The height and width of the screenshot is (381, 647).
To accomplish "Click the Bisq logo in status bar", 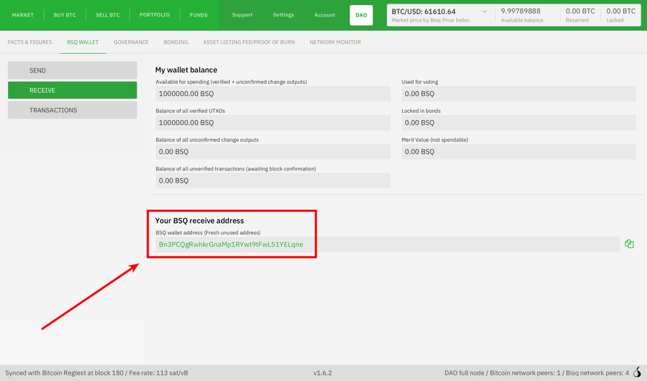I will point(636,372).
